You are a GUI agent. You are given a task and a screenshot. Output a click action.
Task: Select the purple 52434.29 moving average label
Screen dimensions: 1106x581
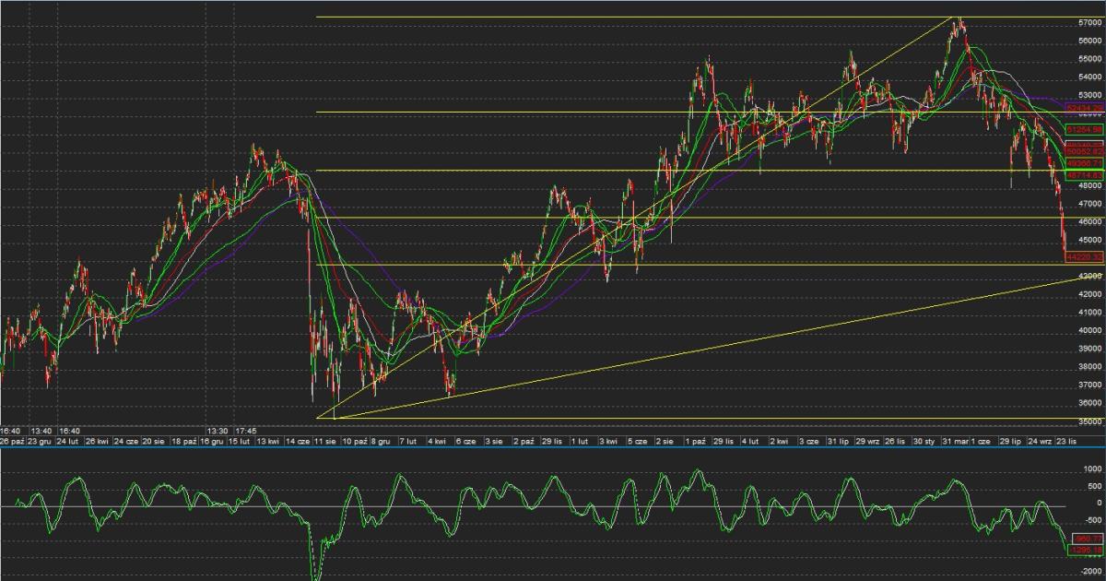pos(1084,108)
